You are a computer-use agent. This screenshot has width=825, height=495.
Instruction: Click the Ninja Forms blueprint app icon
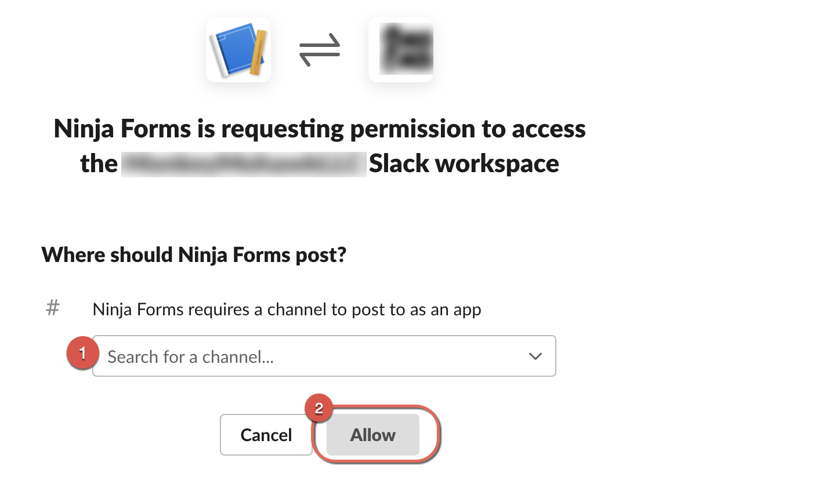[238, 50]
